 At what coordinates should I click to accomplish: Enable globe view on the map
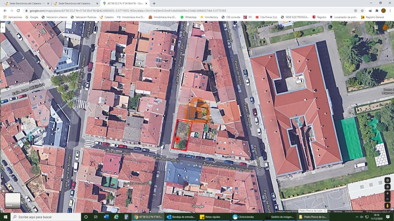pyautogui.click(x=388, y=180)
